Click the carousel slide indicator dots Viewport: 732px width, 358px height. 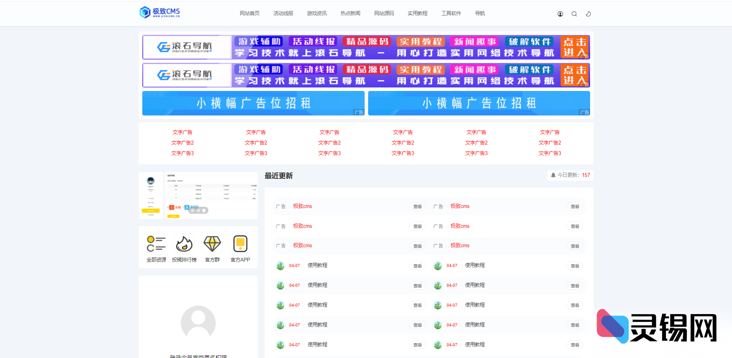(x=198, y=210)
